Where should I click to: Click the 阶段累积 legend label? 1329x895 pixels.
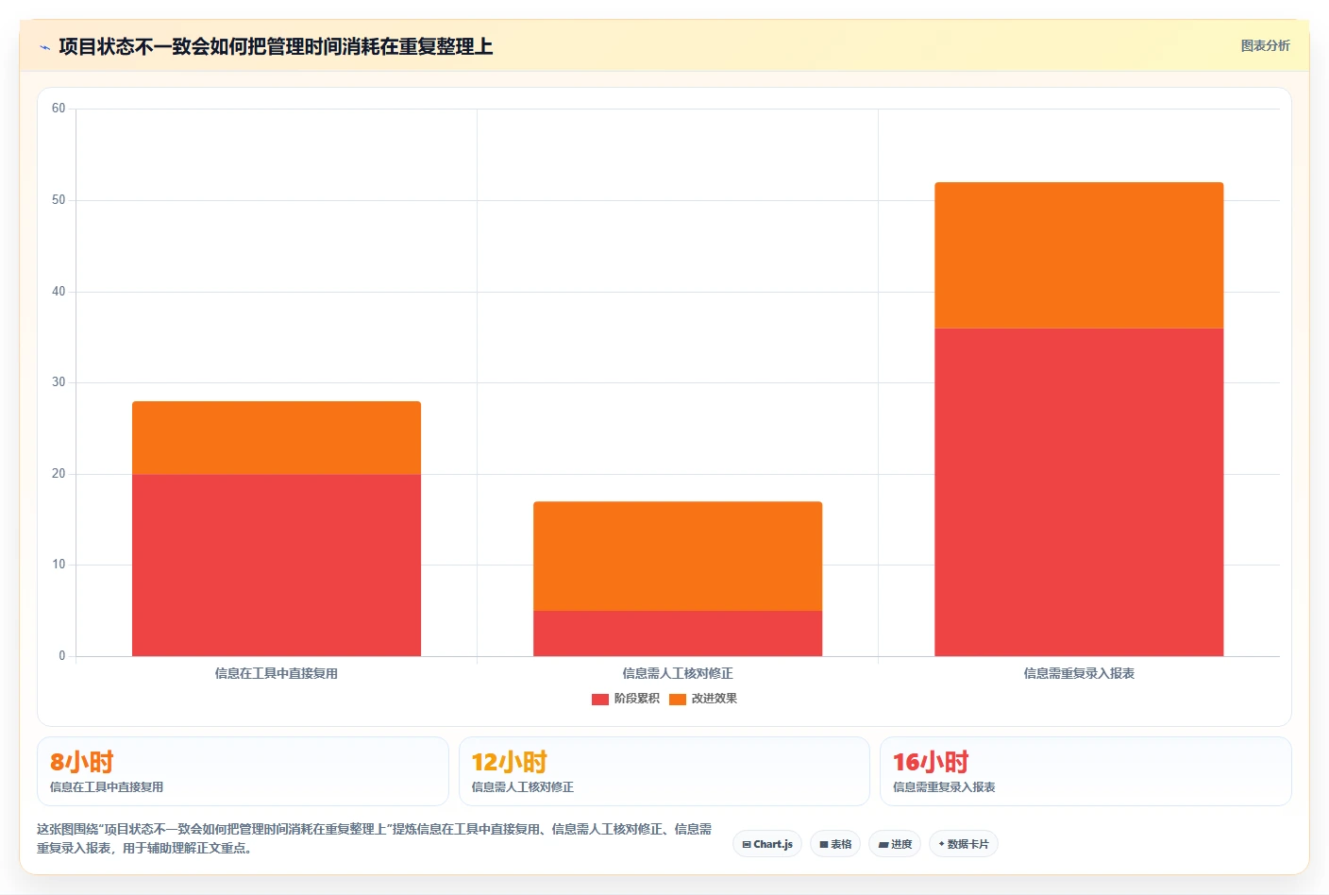click(637, 699)
